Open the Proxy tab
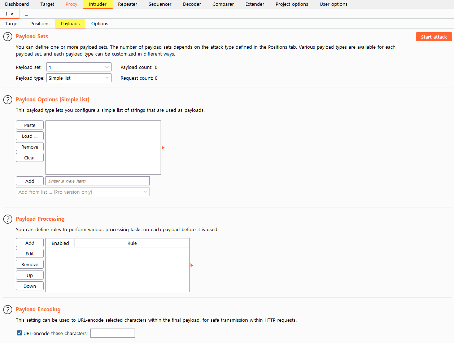Viewport: 454px width, 343px height. (71, 4)
